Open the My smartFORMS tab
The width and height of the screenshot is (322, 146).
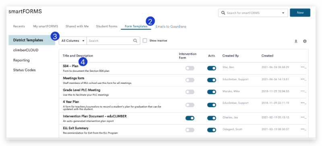pos(45,26)
